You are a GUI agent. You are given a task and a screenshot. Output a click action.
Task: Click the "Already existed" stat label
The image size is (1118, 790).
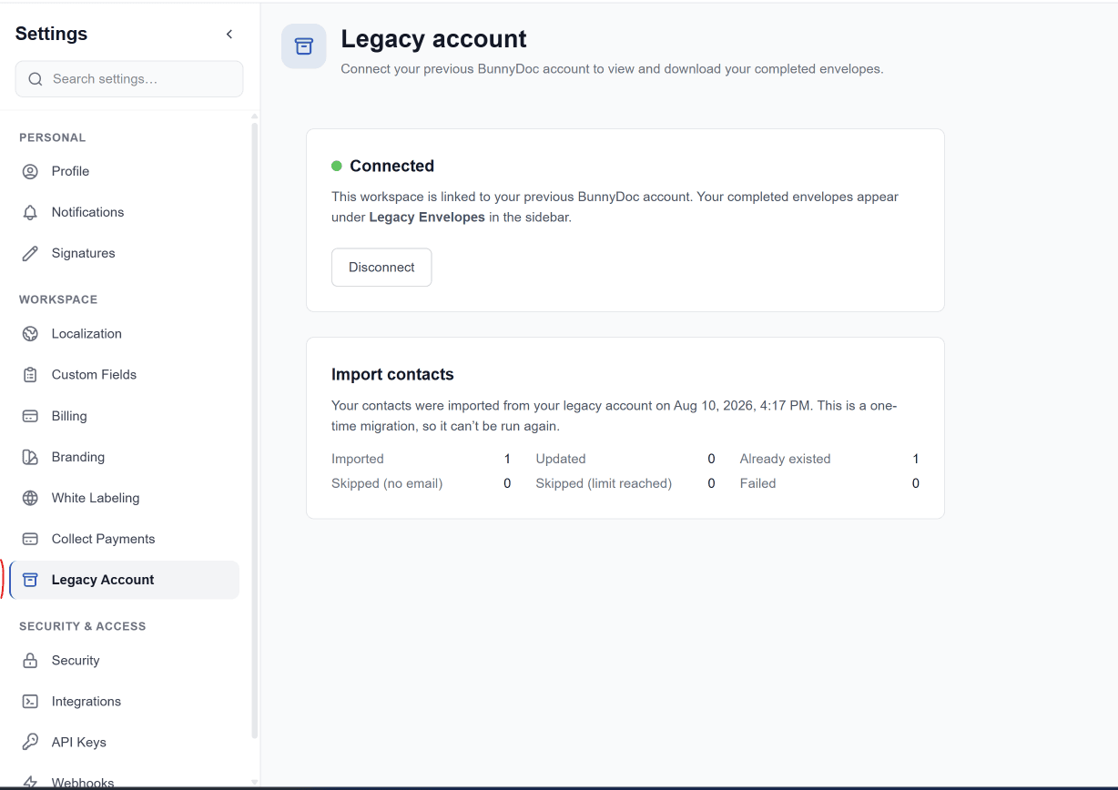pos(785,459)
